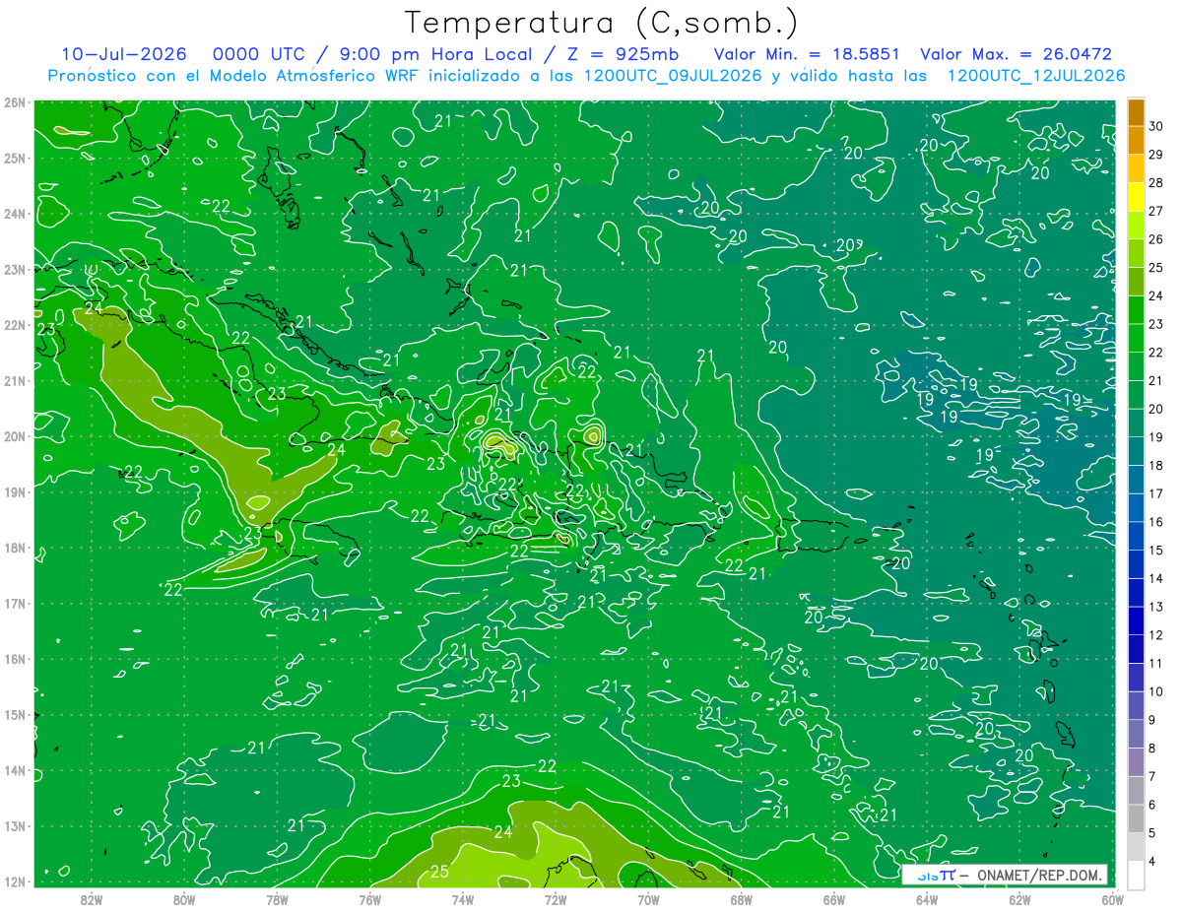Click the "18N" latitude axis label

click(x=16, y=548)
